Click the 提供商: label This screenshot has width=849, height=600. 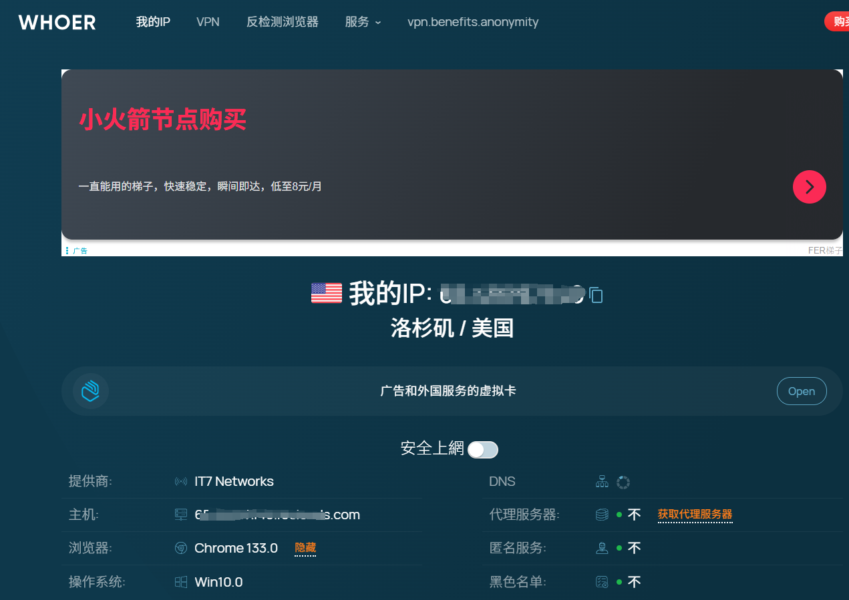click(x=91, y=482)
